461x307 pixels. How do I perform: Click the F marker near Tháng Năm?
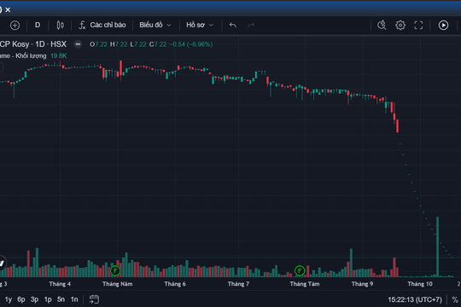coord(115,270)
